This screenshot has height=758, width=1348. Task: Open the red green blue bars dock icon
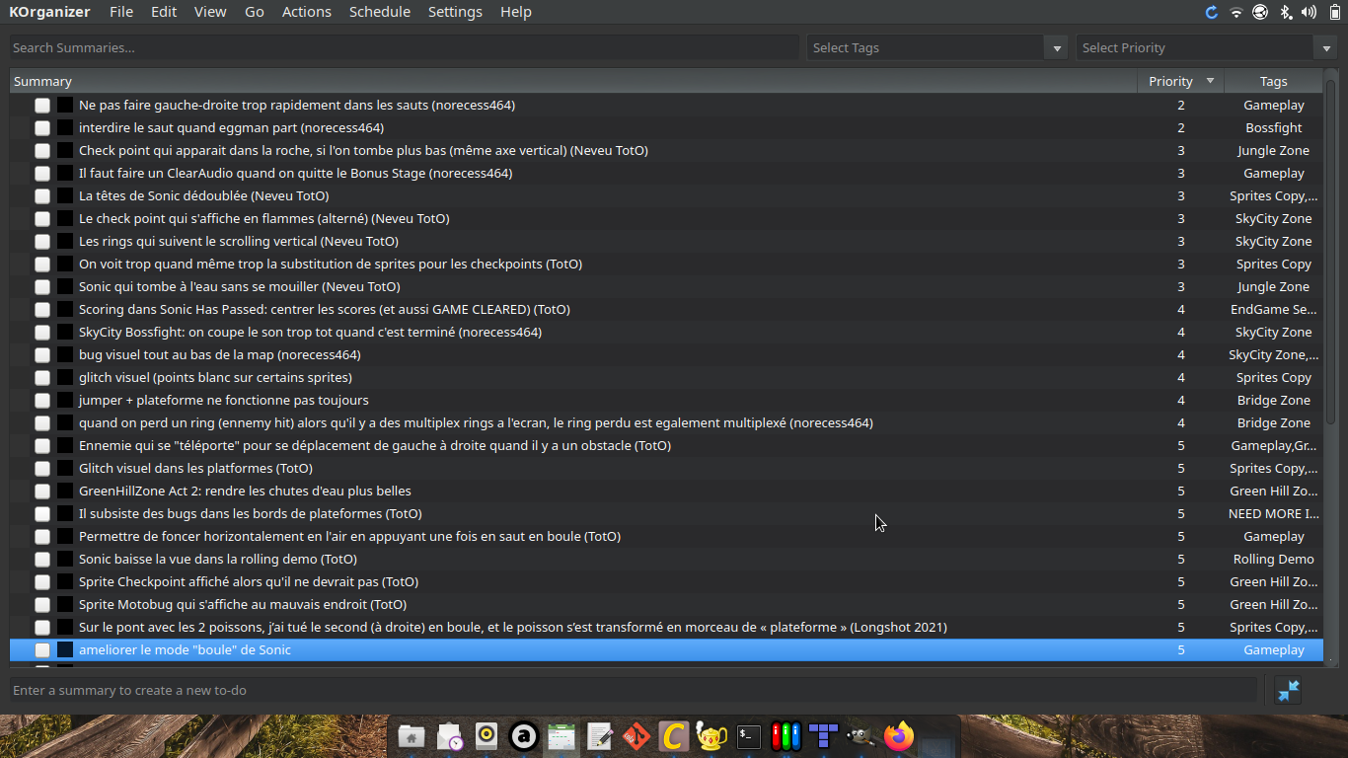(786, 736)
